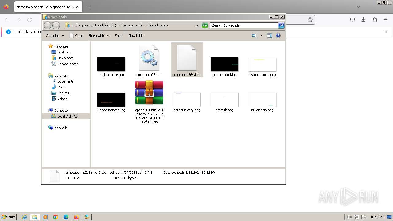The image size is (393, 221).
Task: List all Firefox tabs dropdown
Action: (x=358, y=7)
